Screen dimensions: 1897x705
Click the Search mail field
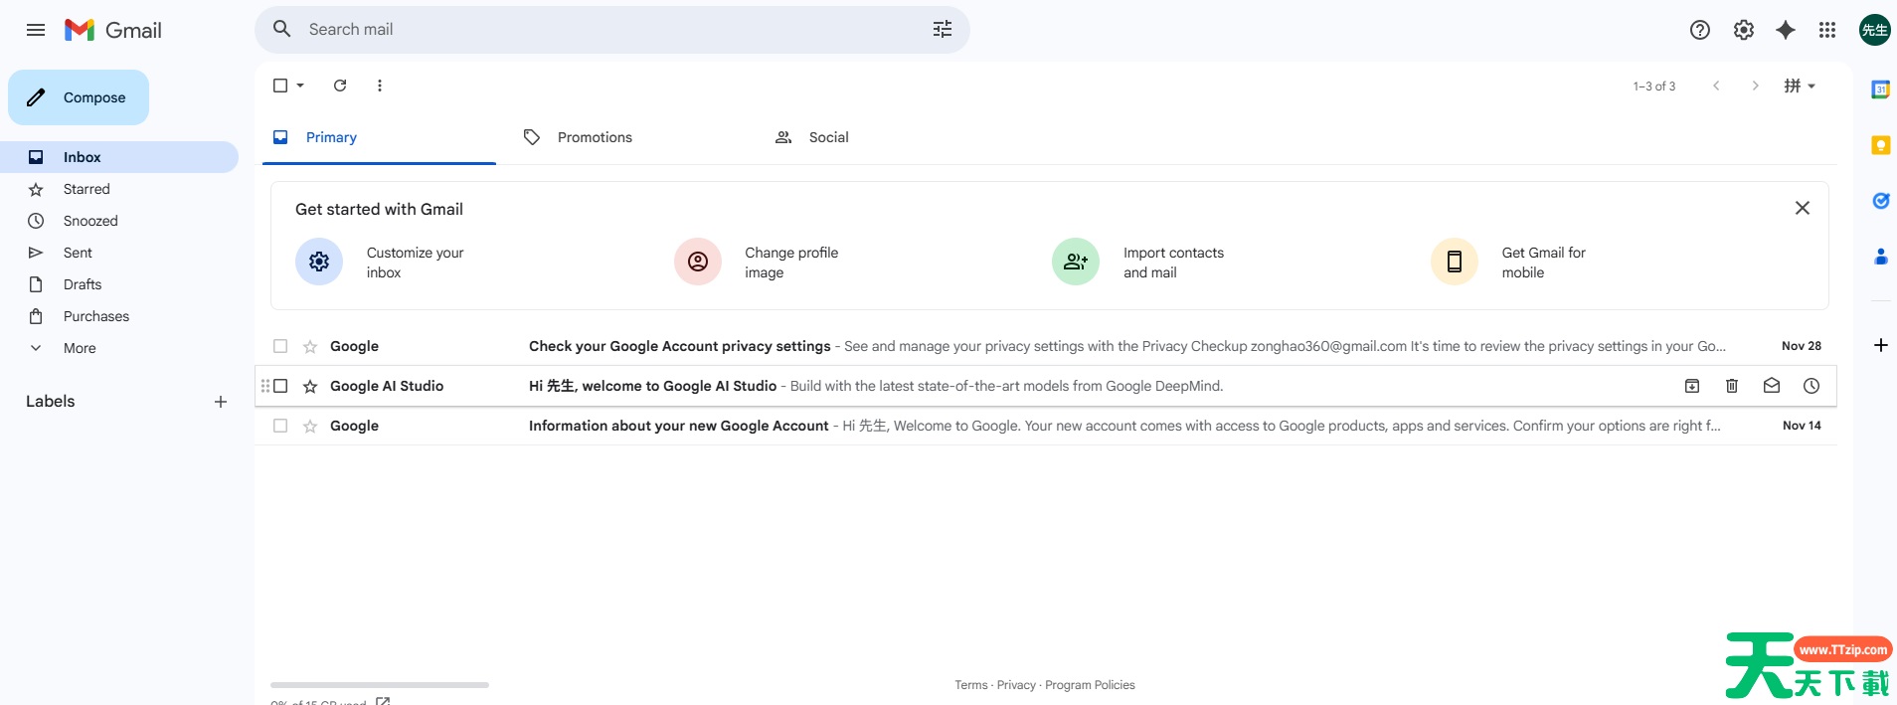point(611,30)
